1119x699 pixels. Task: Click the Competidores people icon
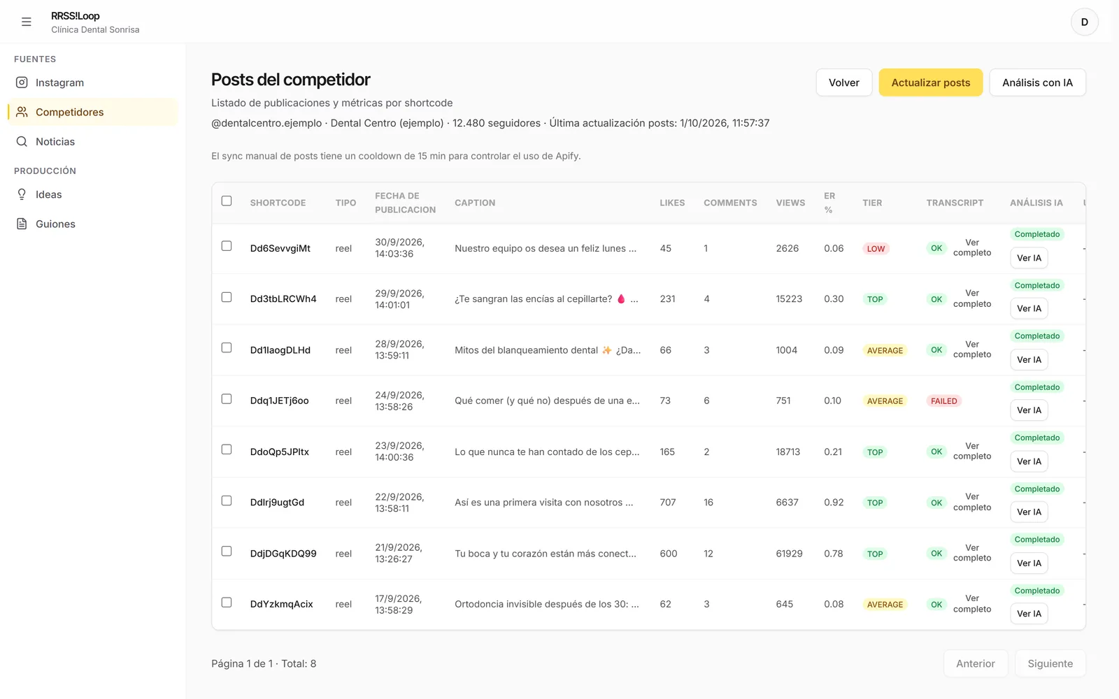[22, 112]
